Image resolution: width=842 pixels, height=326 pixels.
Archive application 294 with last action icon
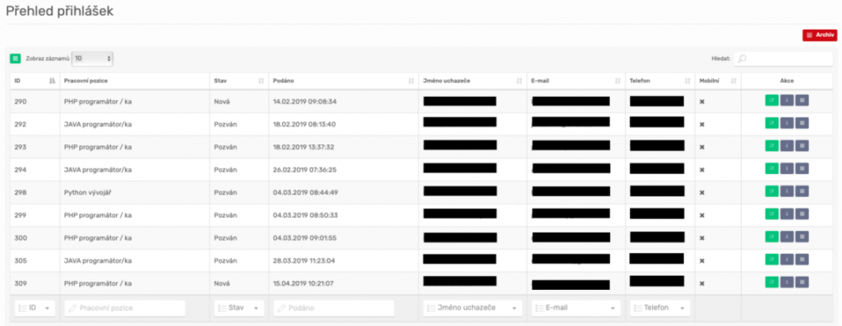[802, 168]
